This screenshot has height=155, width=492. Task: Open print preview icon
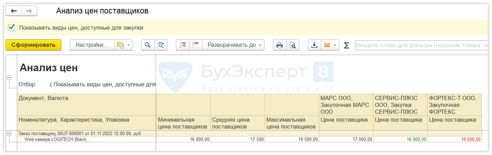pyautogui.click(x=293, y=45)
